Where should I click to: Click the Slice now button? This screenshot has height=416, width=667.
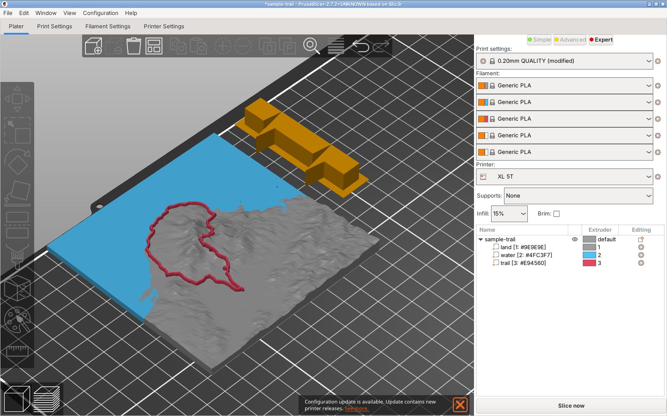(x=571, y=406)
